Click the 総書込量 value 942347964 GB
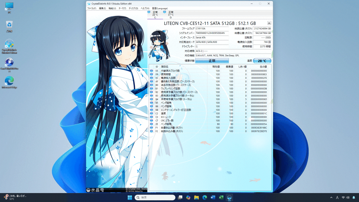Viewport: 359px width, 202px height. point(262,33)
